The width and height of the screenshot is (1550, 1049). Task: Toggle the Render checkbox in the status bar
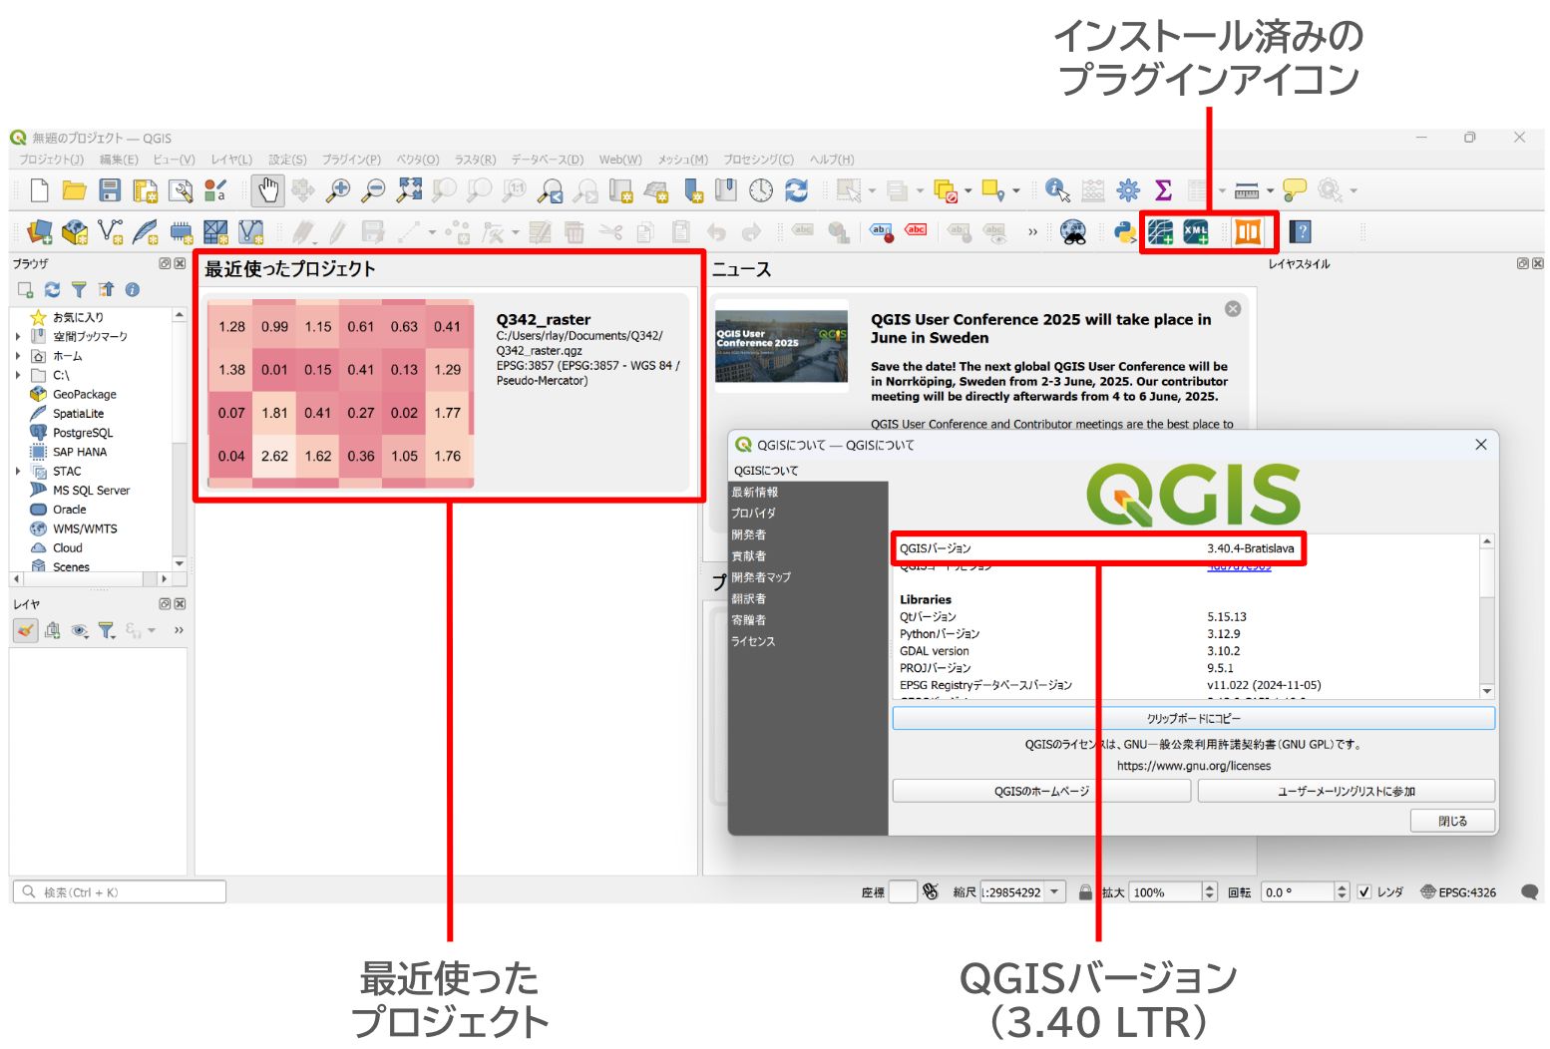click(1364, 892)
